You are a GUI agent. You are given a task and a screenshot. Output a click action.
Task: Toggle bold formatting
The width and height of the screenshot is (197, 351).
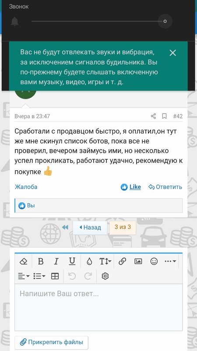(40, 261)
